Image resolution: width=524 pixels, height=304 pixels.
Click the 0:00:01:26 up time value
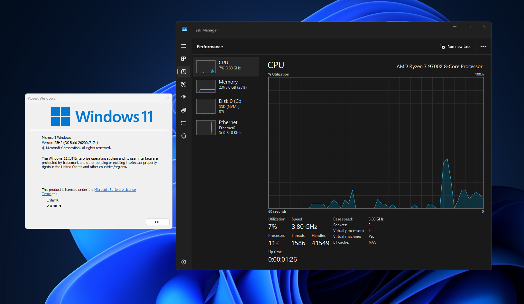pyautogui.click(x=282, y=259)
